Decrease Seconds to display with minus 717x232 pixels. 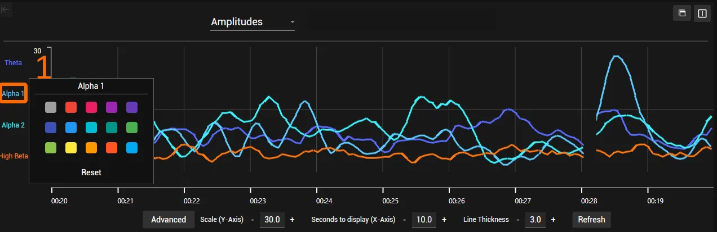tap(404, 220)
